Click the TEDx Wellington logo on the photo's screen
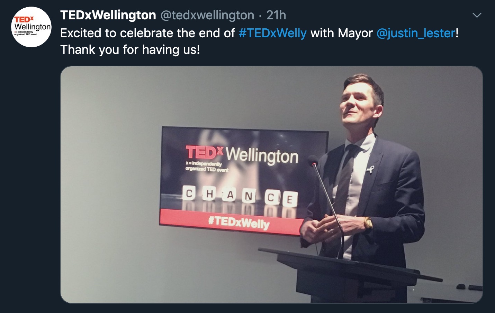Screen dimensions: 495x313 click(x=242, y=154)
